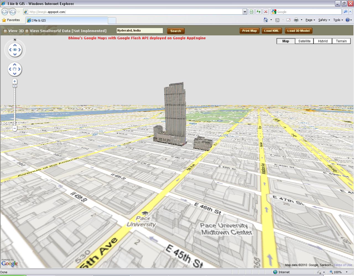Refresh the page with green arrows icon

[259, 12]
